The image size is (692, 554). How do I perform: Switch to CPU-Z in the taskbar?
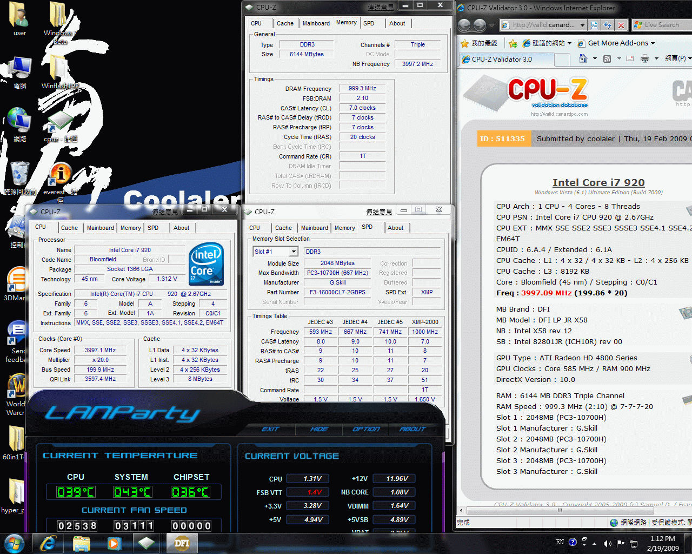pos(147,543)
